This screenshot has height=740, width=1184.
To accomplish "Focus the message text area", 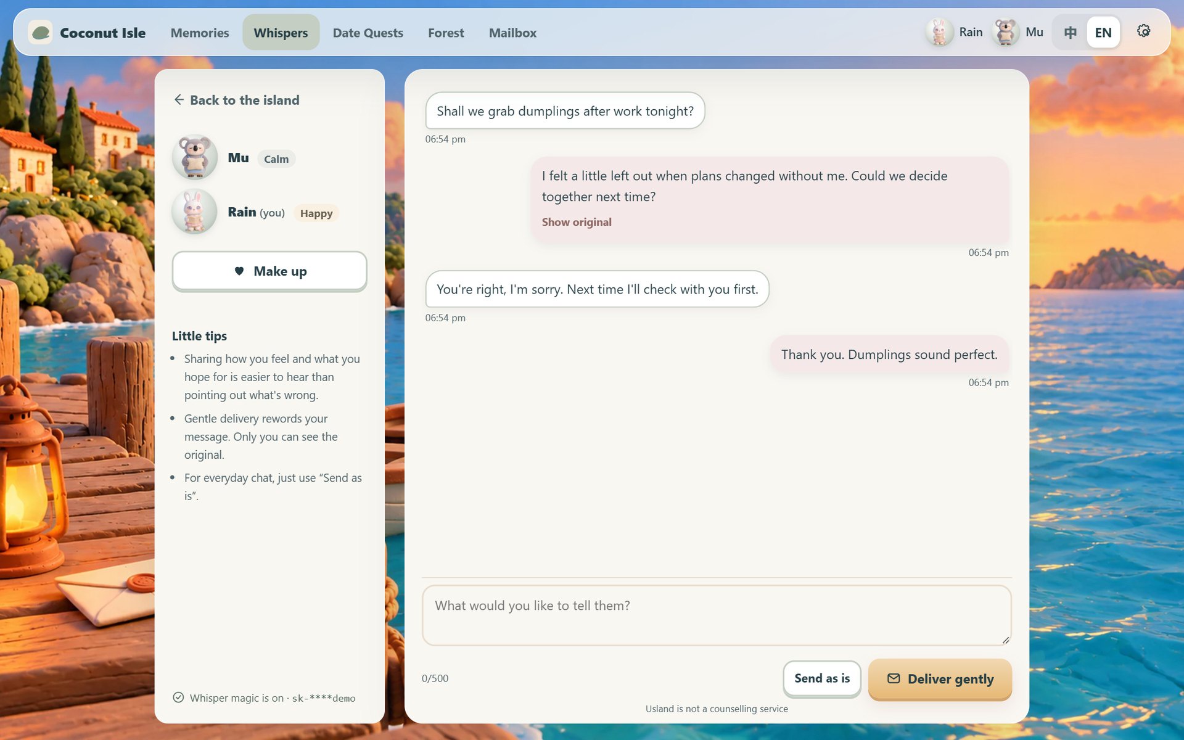I will point(717,615).
